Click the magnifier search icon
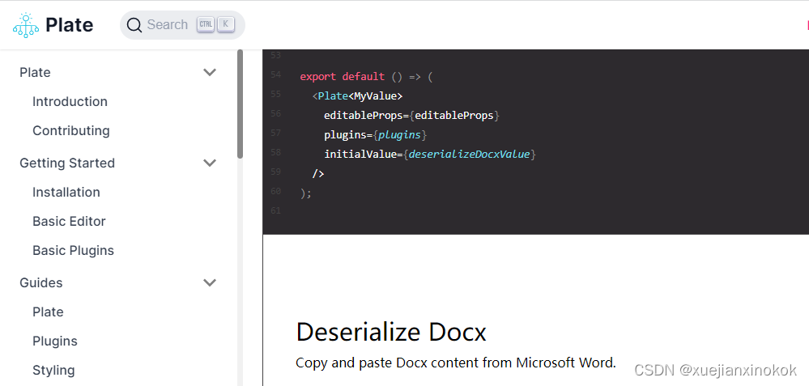Viewport: 809px width, 386px height. click(x=134, y=25)
